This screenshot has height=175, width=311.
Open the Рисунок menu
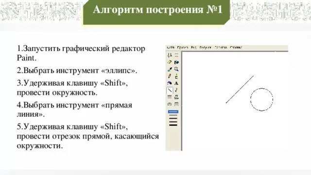pyautogui.click(x=206, y=48)
